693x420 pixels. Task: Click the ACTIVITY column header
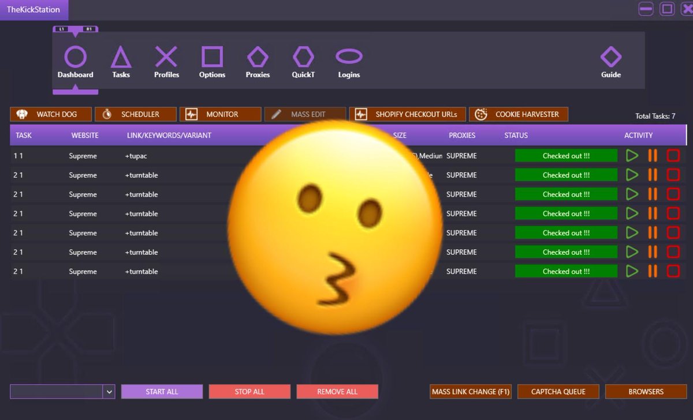(x=638, y=136)
